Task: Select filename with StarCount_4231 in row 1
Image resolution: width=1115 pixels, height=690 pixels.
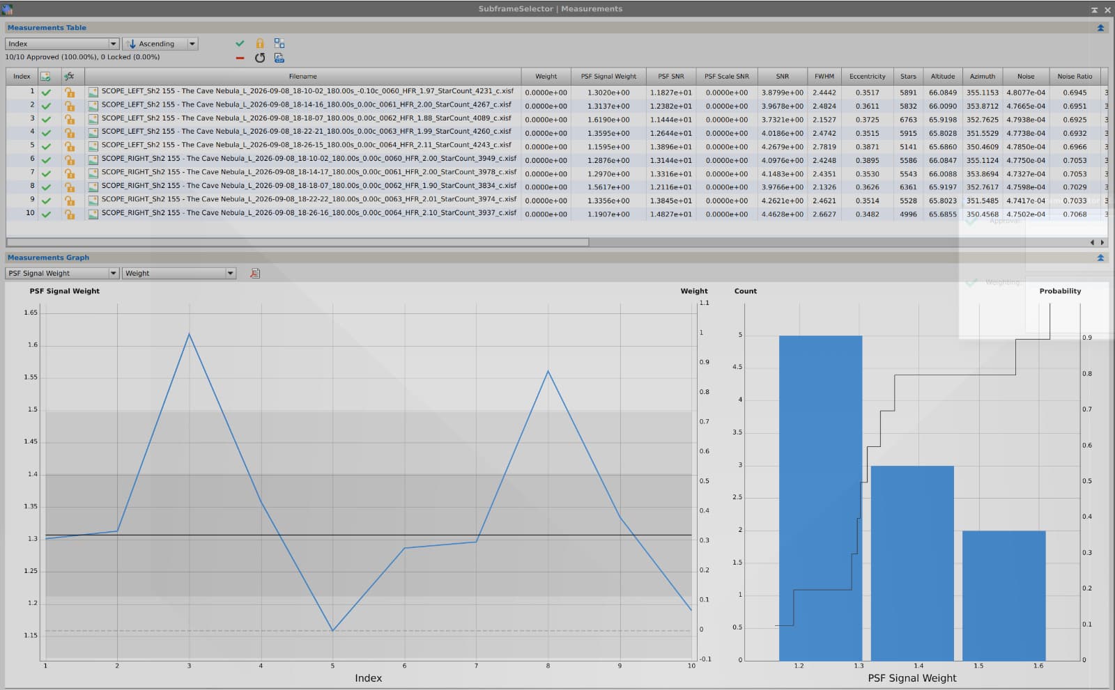Action: (x=307, y=91)
